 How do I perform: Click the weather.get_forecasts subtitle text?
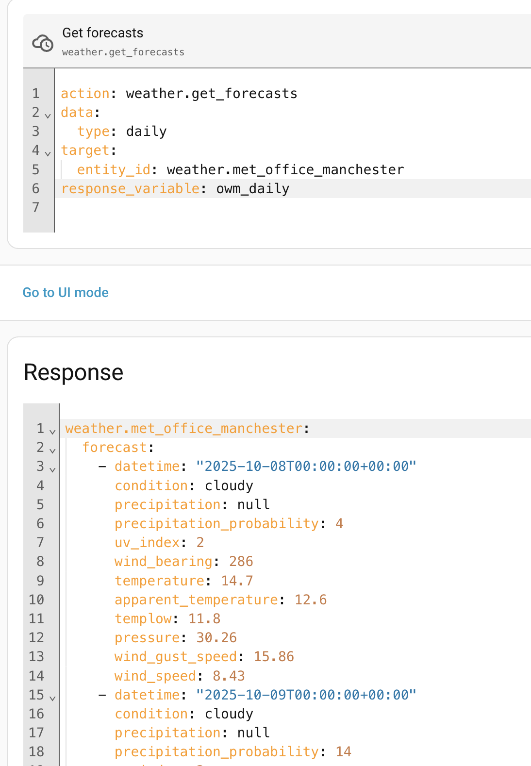123,52
